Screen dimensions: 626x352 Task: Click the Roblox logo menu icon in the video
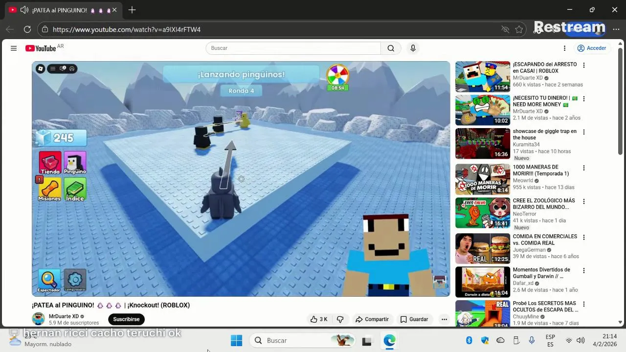pos(41,69)
